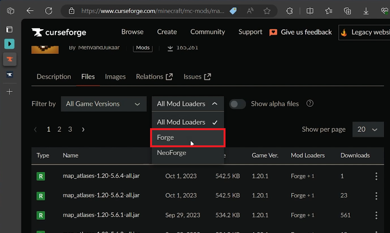Switch to Files tab
Screen dimensions: 390x233
point(88,76)
